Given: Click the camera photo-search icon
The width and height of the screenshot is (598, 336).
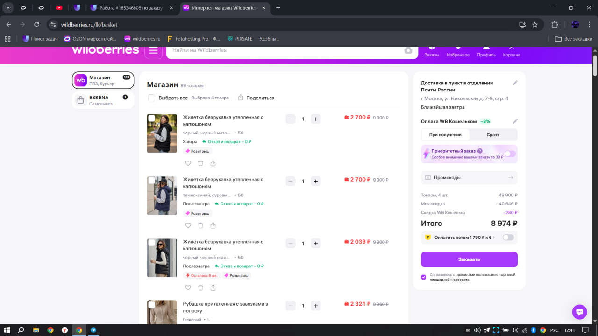Looking at the screenshot, I should 408,50.
